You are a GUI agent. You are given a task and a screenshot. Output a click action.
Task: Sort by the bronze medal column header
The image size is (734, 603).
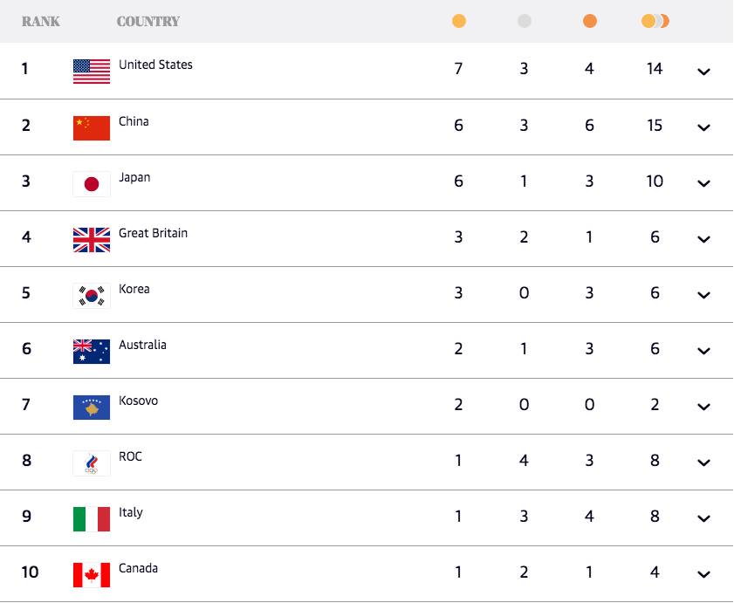click(x=590, y=21)
